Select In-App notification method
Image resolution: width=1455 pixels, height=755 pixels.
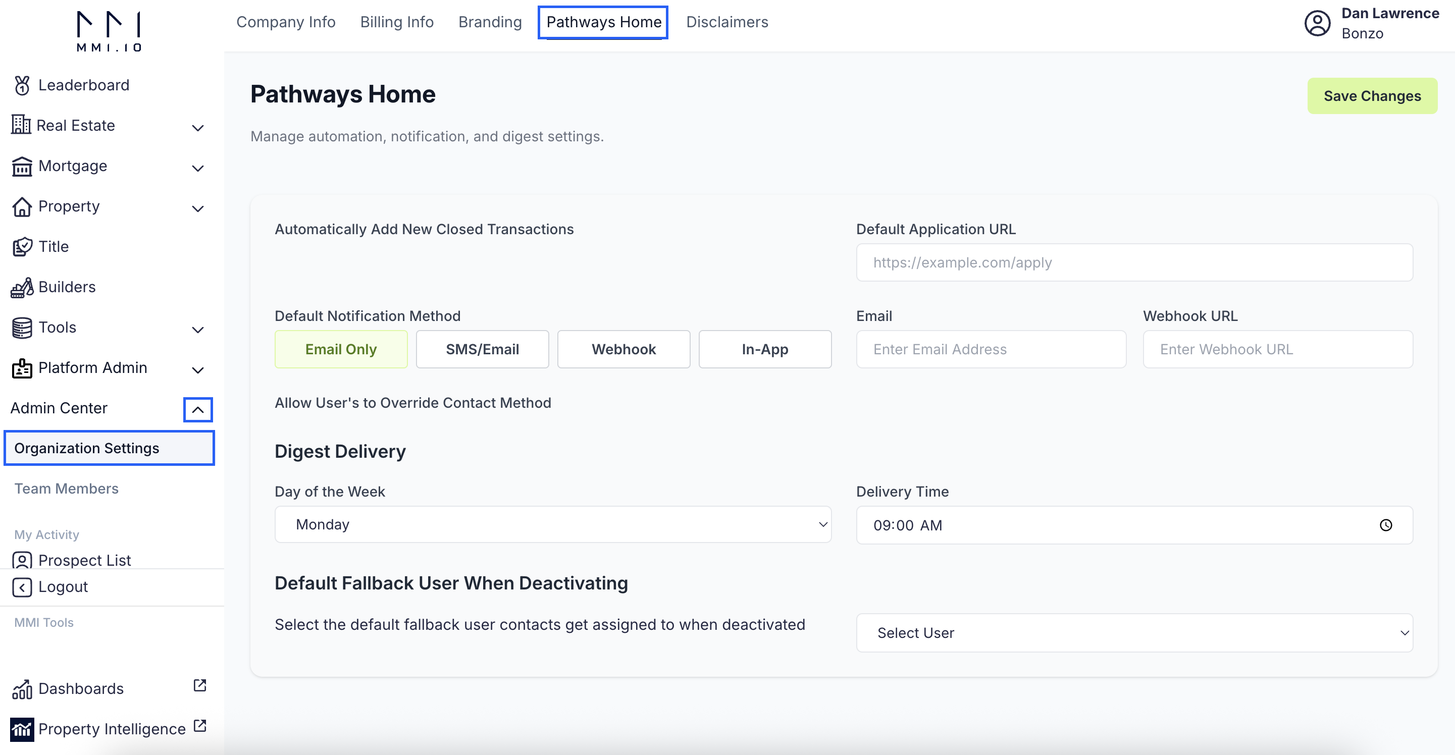pyautogui.click(x=765, y=349)
